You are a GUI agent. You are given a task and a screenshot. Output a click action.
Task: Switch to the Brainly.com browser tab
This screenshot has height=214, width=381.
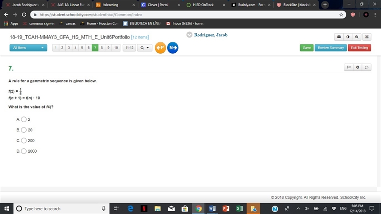(x=251, y=5)
